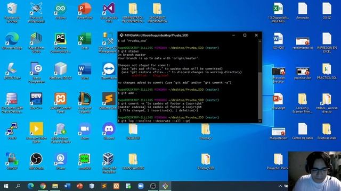Open MINGW64 window title bar icon menu

point(121,35)
